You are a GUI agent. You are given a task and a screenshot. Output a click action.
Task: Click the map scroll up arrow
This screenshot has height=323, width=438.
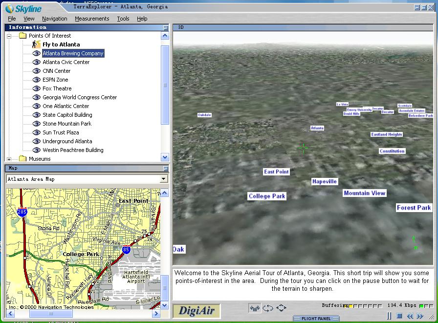coord(165,193)
